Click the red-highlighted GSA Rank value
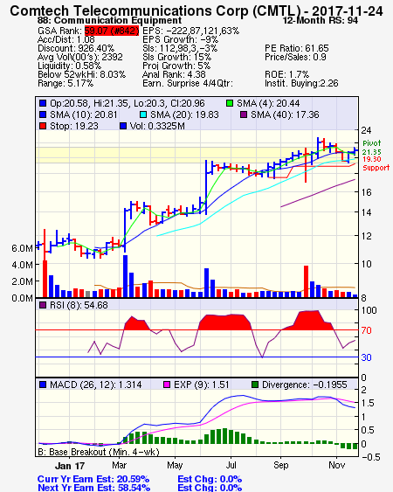393x492 pixels. click(x=111, y=31)
